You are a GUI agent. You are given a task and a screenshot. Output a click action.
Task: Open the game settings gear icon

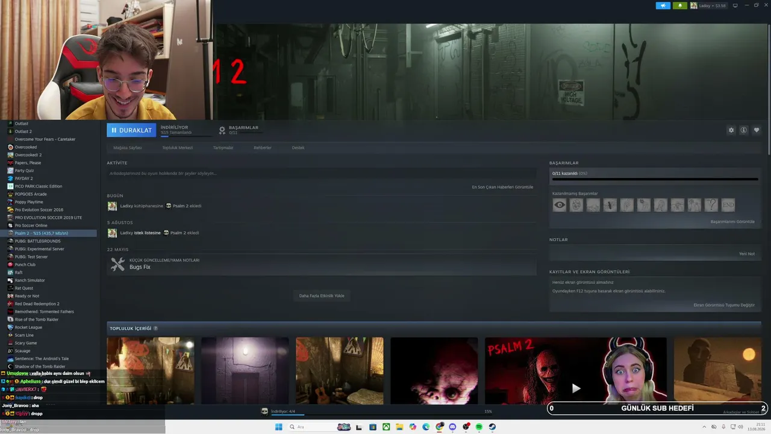pyautogui.click(x=731, y=130)
